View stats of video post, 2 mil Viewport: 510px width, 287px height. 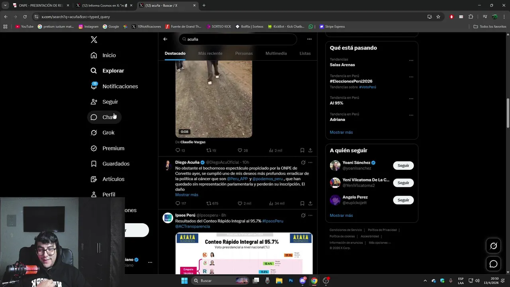[275, 150]
